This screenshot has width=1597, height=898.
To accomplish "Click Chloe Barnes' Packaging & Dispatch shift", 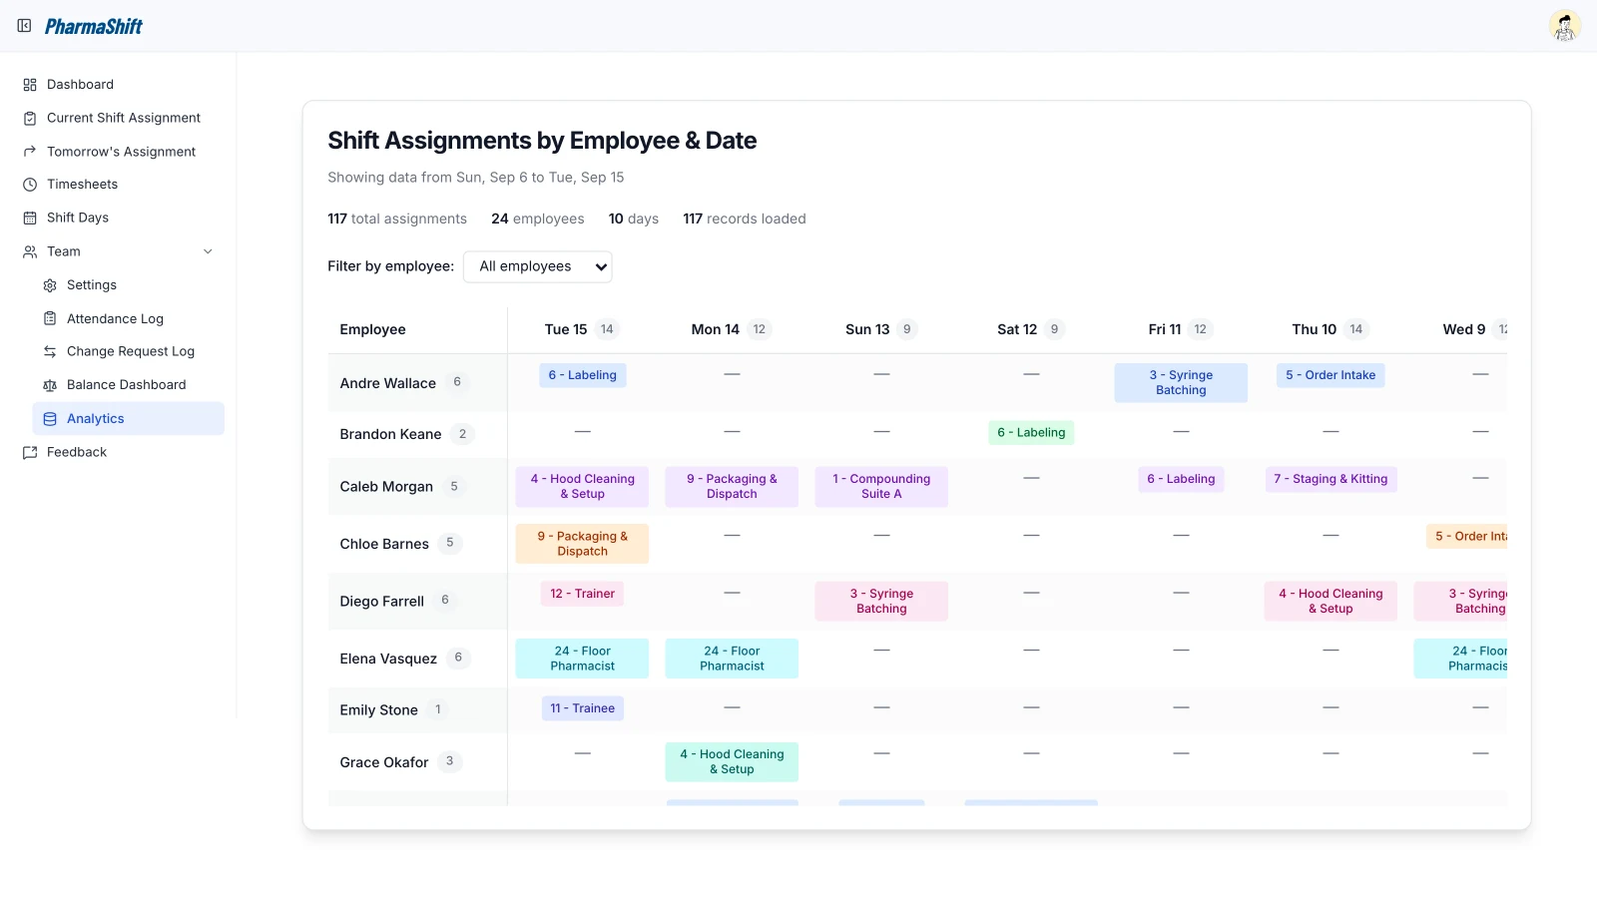I will click(x=583, y=544).
